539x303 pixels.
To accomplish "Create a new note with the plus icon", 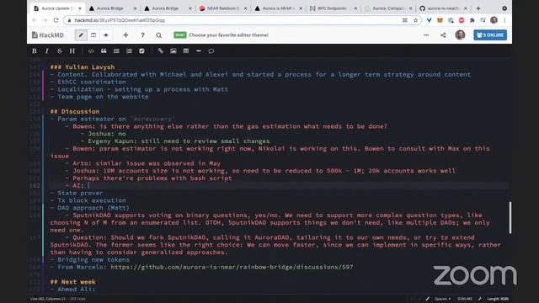I will tap(125, 35).
